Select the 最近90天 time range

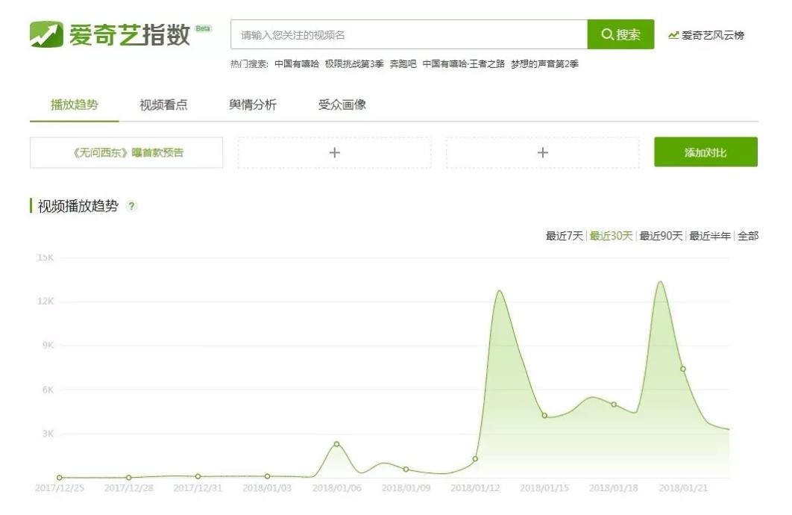(x=661, y=236)
